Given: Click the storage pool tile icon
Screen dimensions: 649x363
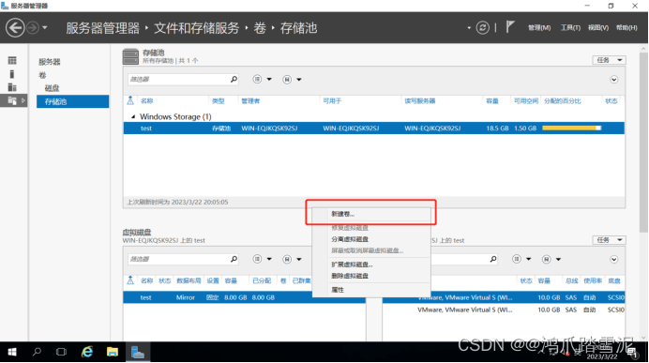Looking at the screenshot, I should tap(130, 56).
